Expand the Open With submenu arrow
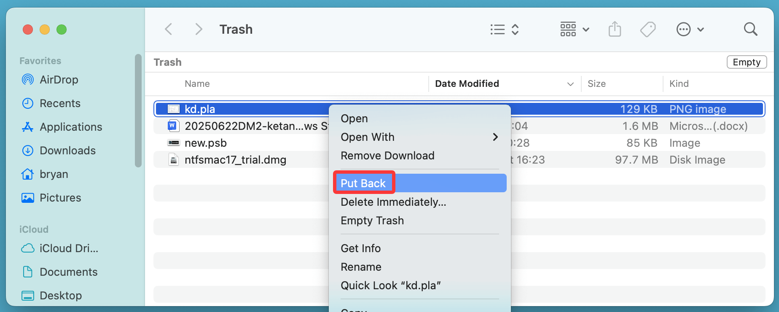The width and height of the screenshot is (779, 312). [495, 137]
